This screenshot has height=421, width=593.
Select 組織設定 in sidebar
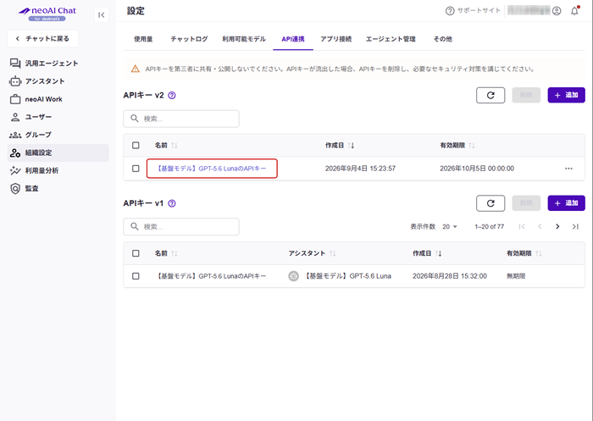coord(58,152)
